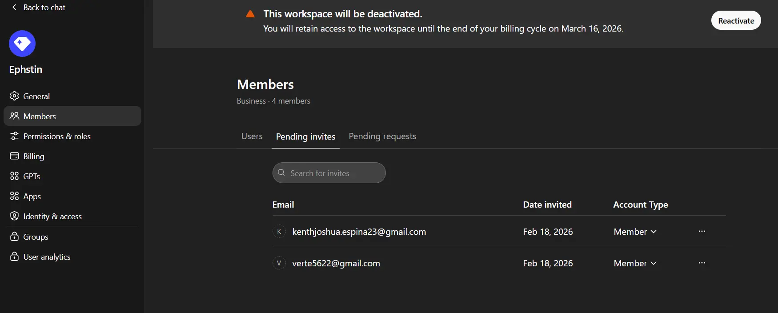
Task: Click the Reactivate button
Action: coord(736,20)
